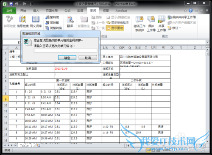Viewport: 212px width, 155px height.
Task: Expand the formula bar dropdown arrow
Action: click(207, 42)
